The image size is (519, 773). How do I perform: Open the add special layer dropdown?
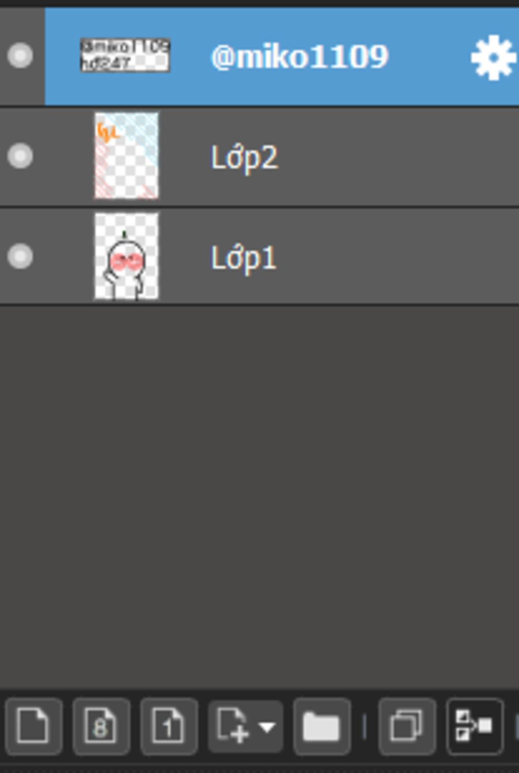coord(267,727)
